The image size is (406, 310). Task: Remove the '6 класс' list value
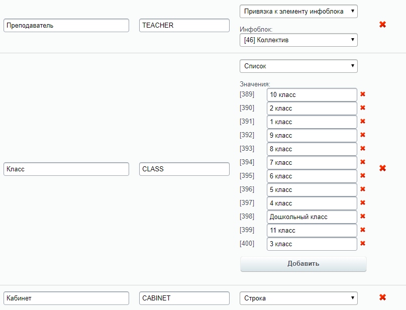click(x=363, y=175)
